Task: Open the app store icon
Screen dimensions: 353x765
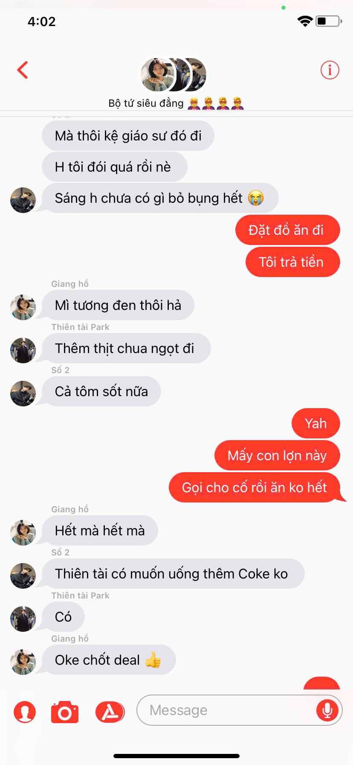Action: (x=110, y=712)
